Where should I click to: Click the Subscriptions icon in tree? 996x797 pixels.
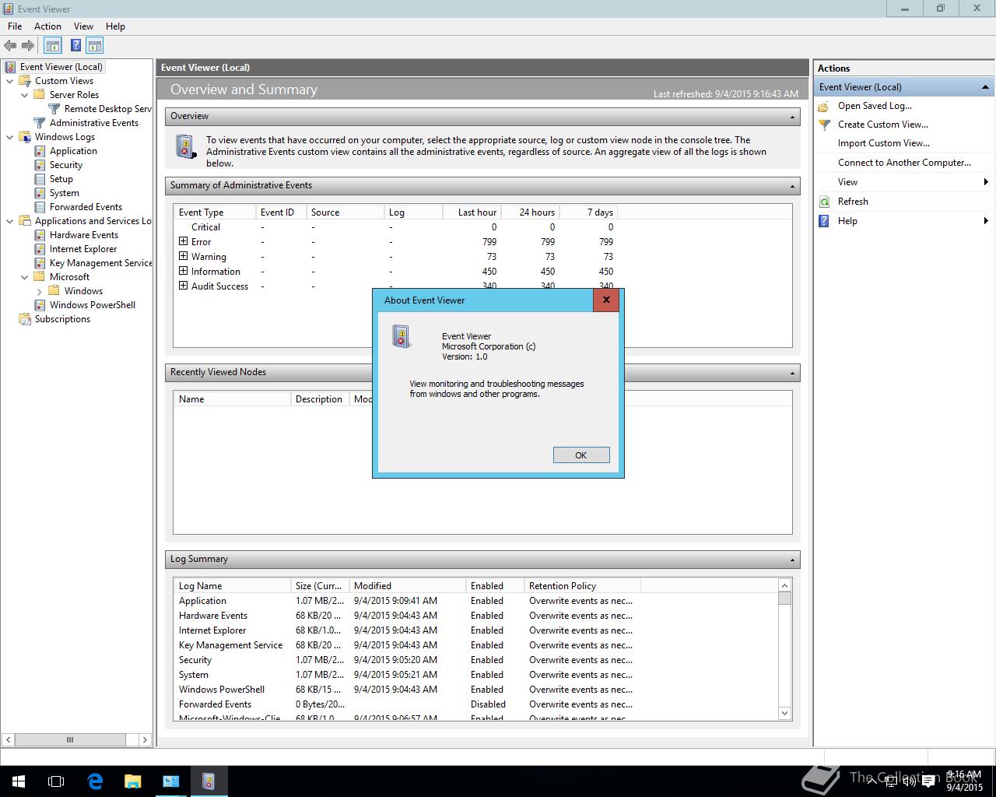pos(25,319)
